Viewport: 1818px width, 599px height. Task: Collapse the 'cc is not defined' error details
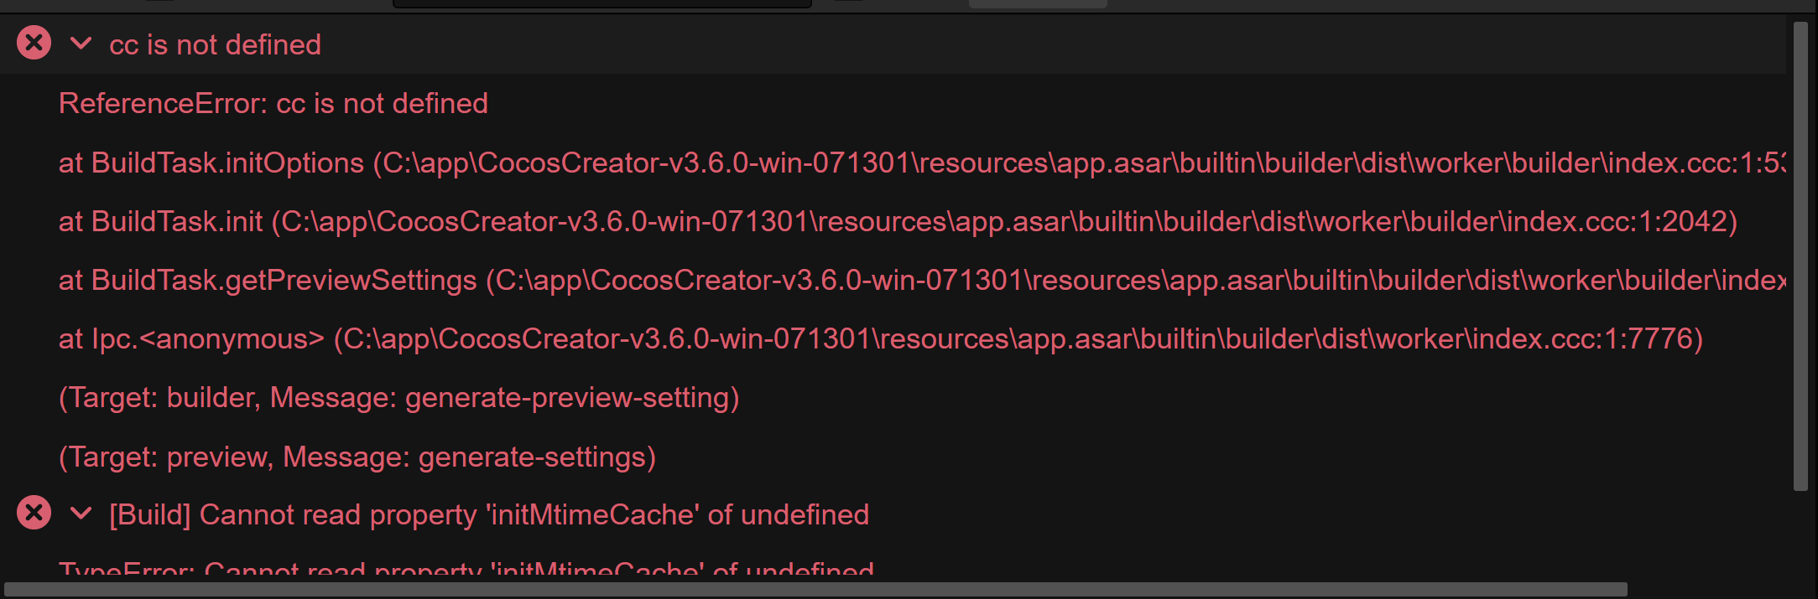[x=81, y=43]
